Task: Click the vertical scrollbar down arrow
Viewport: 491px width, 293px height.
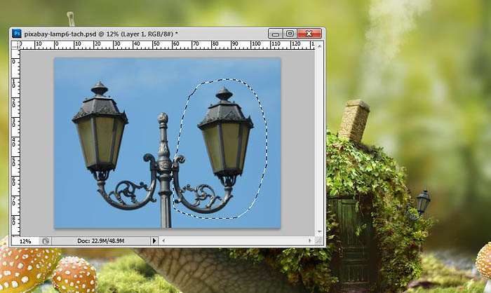Action: tap(320, 231)
